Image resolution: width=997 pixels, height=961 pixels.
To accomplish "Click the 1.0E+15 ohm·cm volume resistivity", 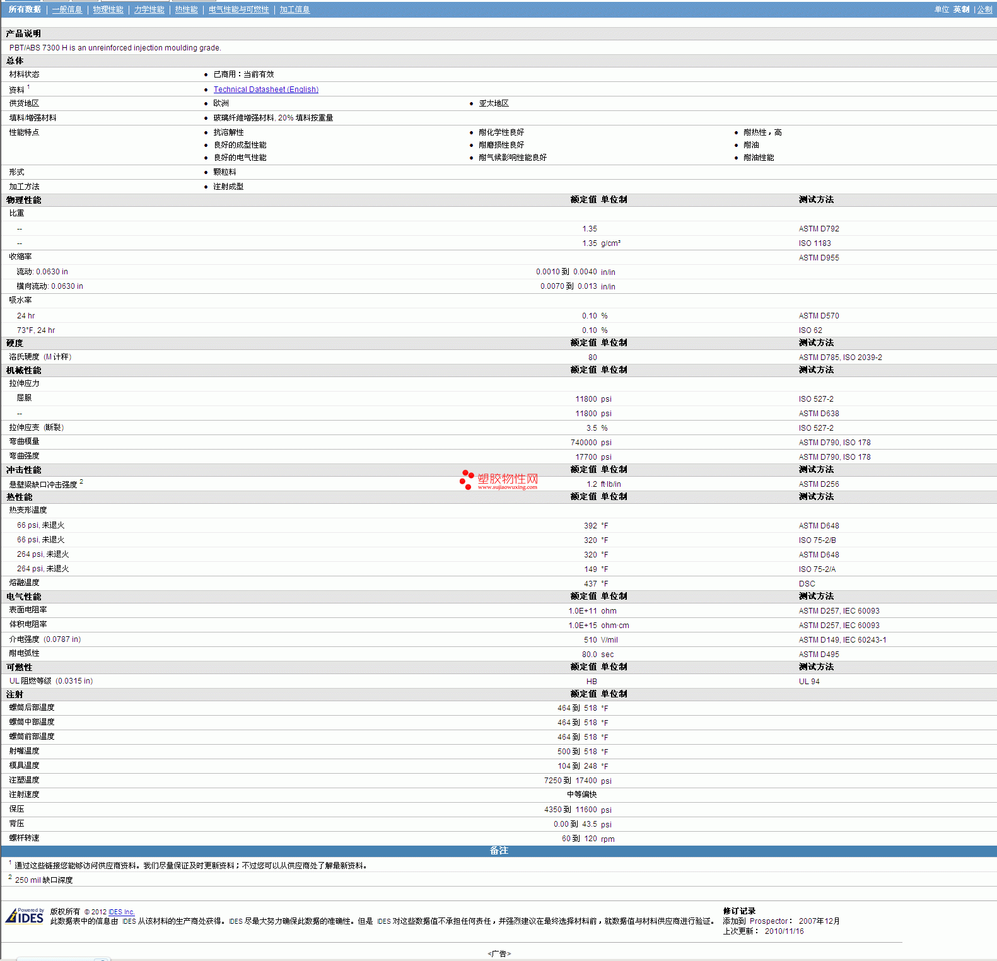I will 598,626.
